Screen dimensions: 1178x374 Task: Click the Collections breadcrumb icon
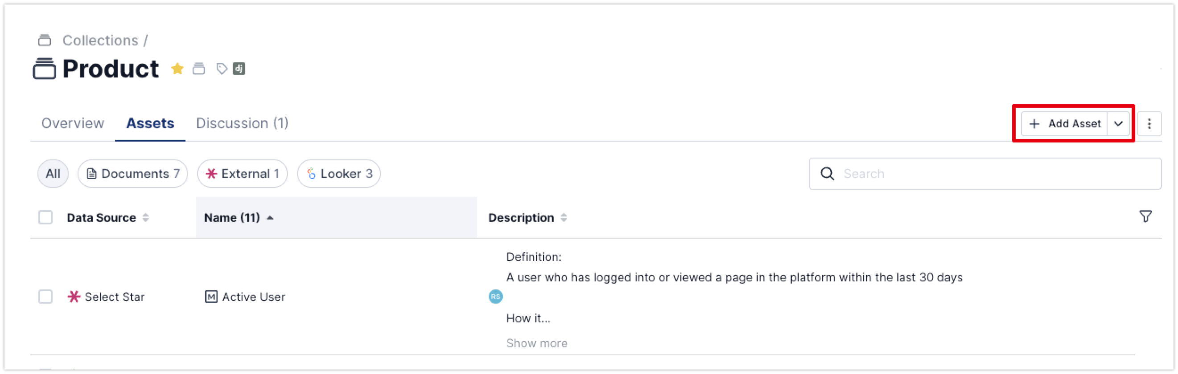pyautogui.click(x=44, y=40)
